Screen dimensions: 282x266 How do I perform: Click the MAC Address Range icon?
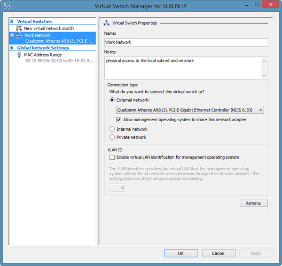(19, 55)
